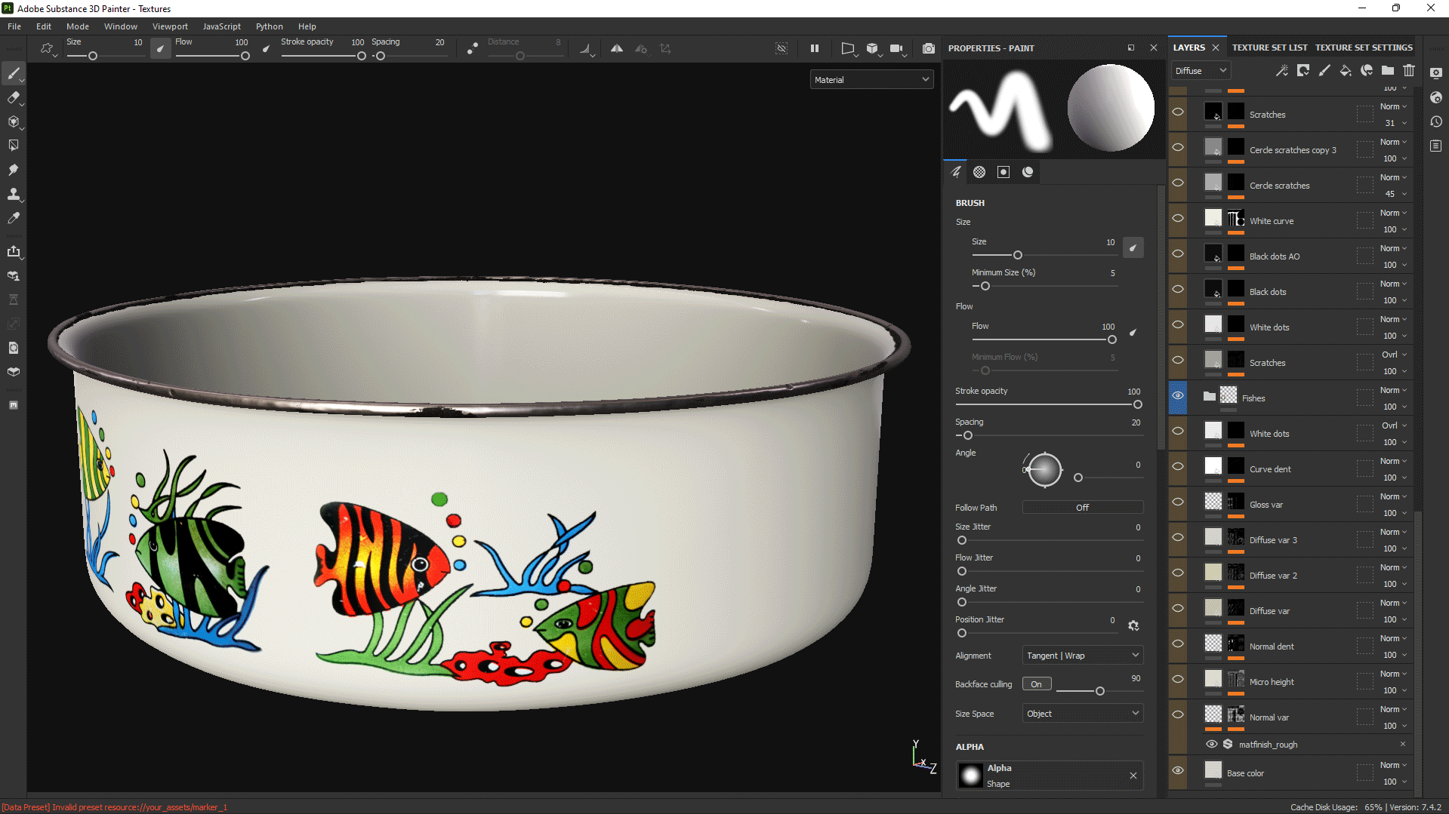
Task: Add a folder in Layers panel
Action: [1388, 70]
